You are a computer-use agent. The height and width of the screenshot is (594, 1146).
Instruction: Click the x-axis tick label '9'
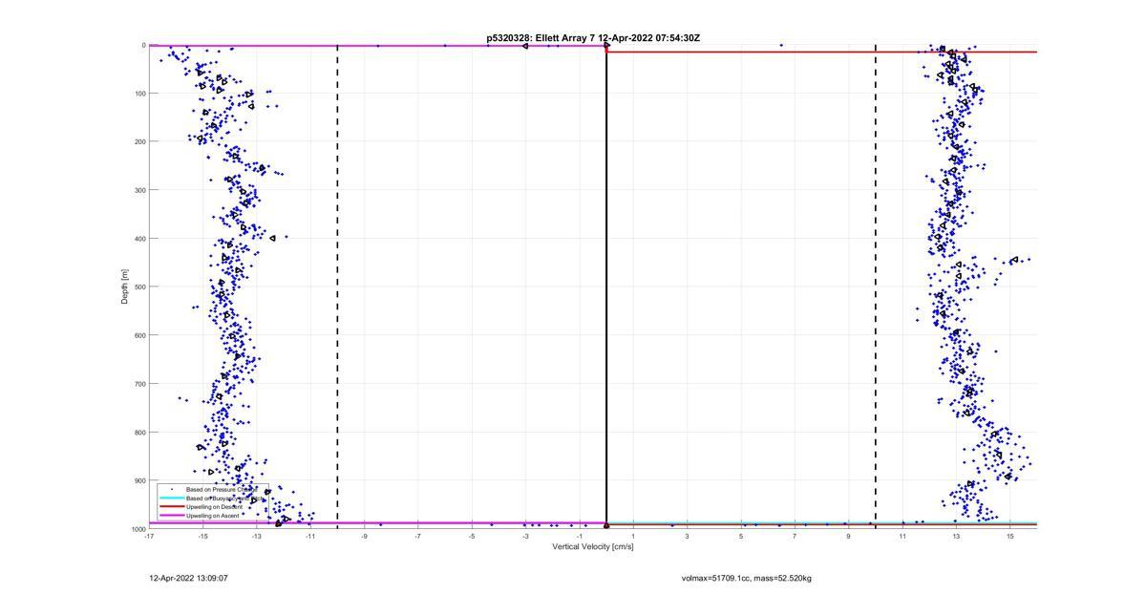point(848,537)
